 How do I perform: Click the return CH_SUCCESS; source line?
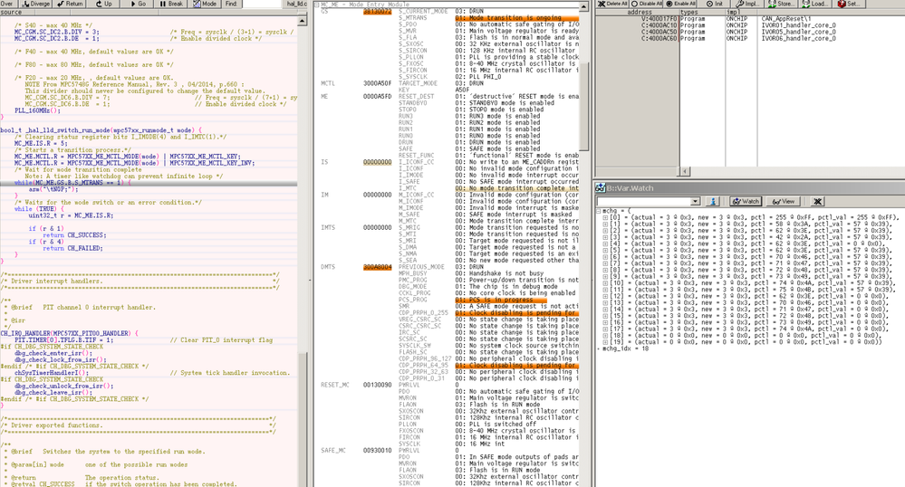[73, 234]
